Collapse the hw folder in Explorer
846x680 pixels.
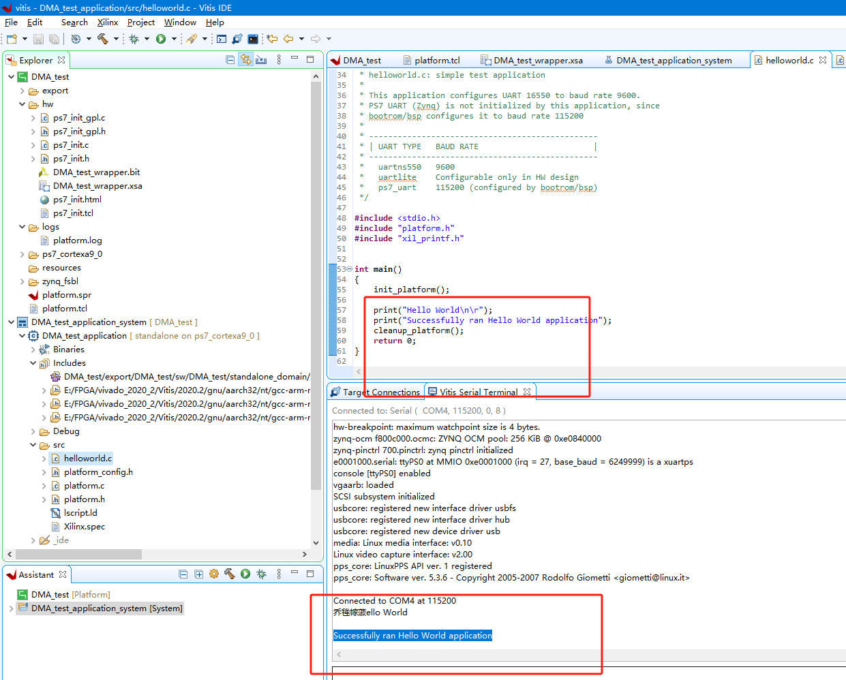pyautogui.click(x=22, y=104)
